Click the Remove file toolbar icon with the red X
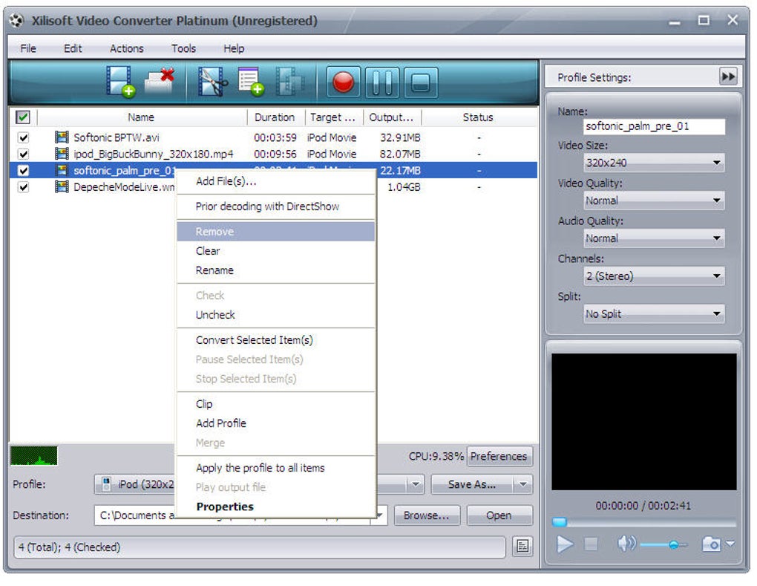This screenshot has height=586, width=757. coord(160,82)
